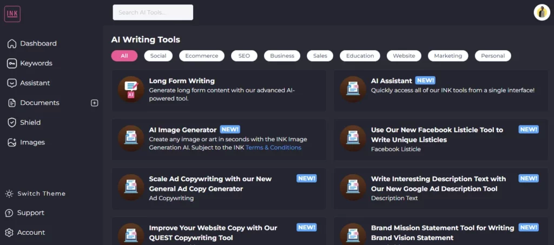Click the Brand Mission Statement tool icon
Image resolution: width=554 pixels, height=245 pixels.
point(353,234)
